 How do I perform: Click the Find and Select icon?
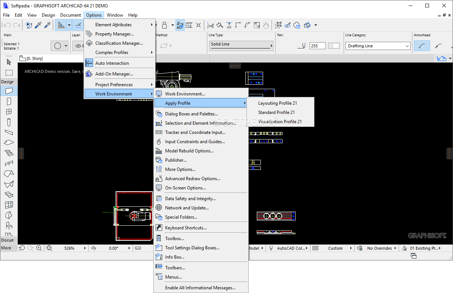pos(29,25)
